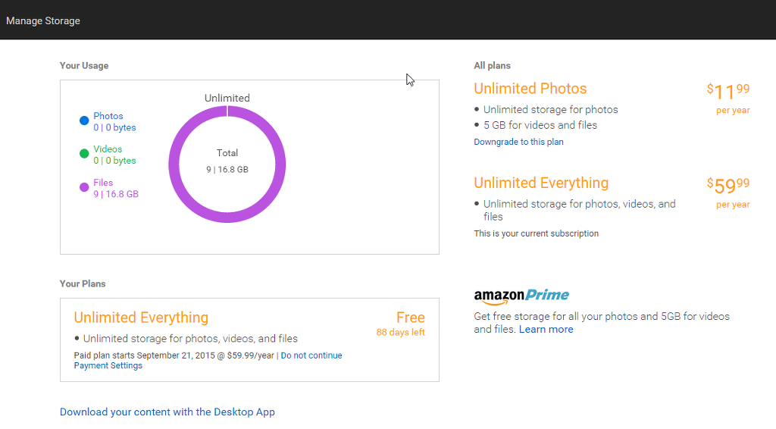Click the Amazon Prime logo
This screenshot has height=429, width=776.
click(521, 296)
